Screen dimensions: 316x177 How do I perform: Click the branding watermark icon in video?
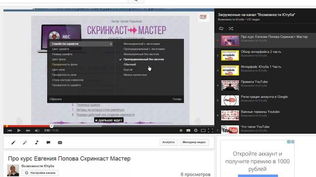click(203, 17)
